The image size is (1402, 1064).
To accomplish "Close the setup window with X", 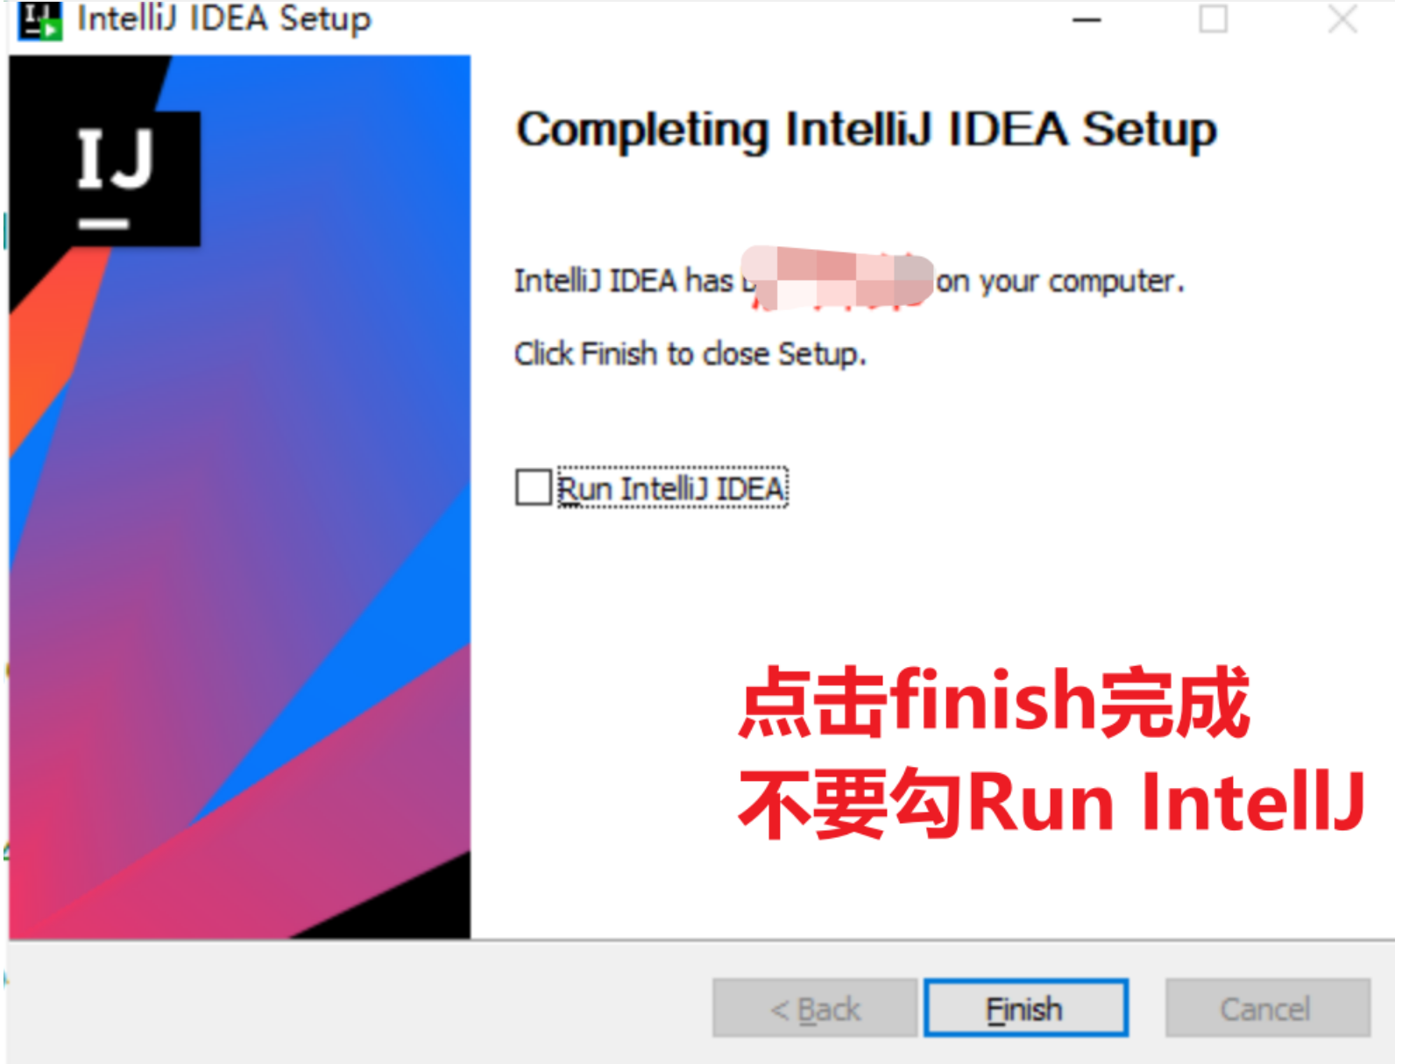I will [x=1342, y=19].
